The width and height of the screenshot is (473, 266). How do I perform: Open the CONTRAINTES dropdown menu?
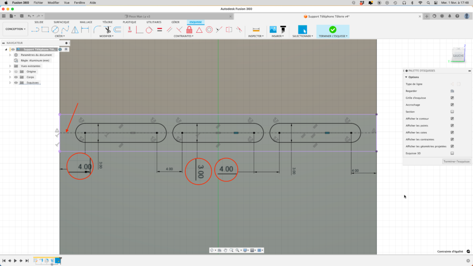(x=183, y=36)
